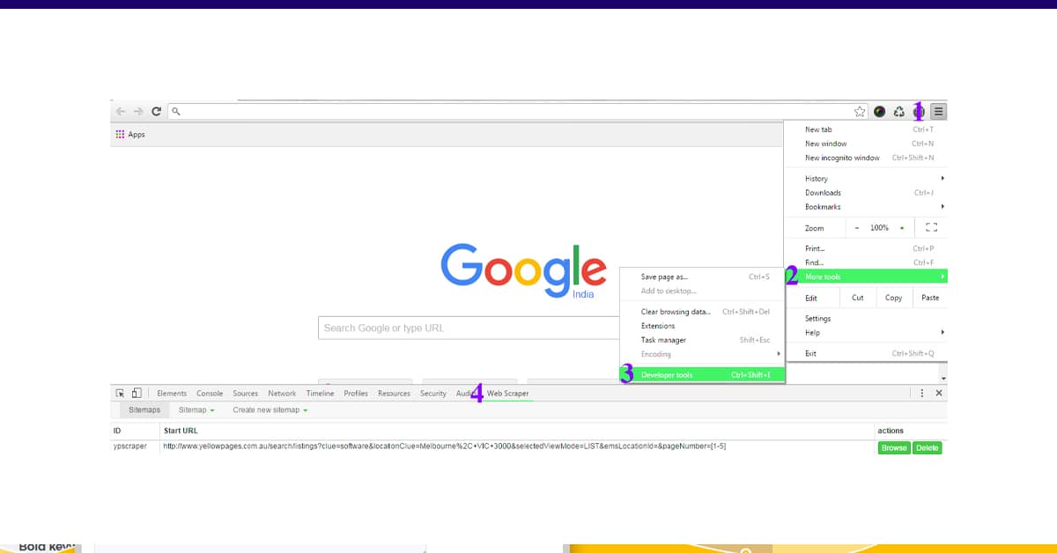Switch to the Sources tab
This screenshot has height=553, width=1057.
point(246,394)
